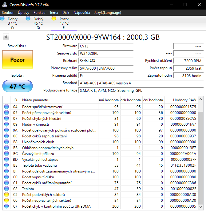The height and width of the screenshot is (211, 206).
Task: Click the yellow status icon for drive E:
Action: (x=54, y=18)
